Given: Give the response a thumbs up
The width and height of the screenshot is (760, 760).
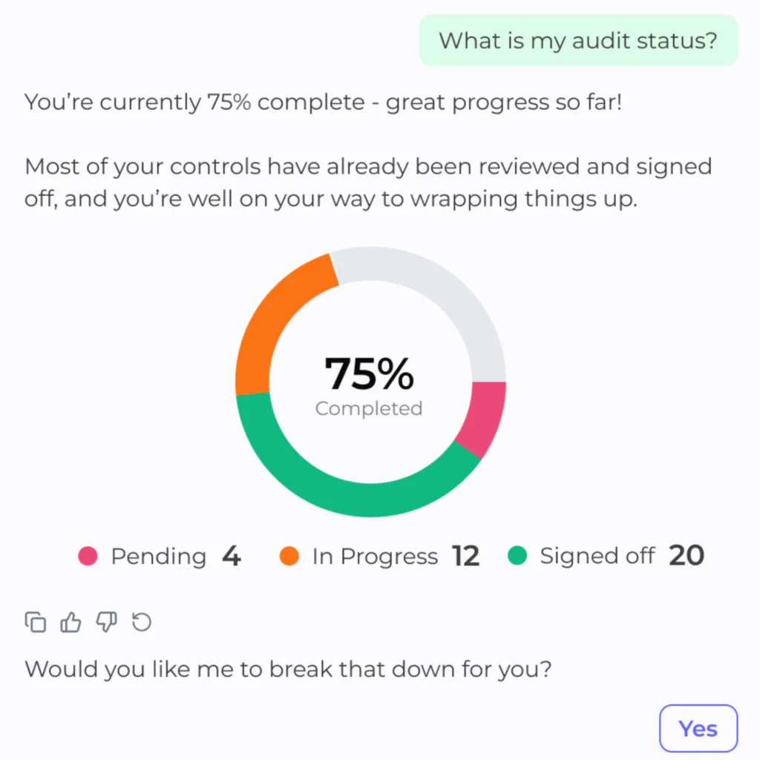Looking at the screenshot, I should click(71, 622).
